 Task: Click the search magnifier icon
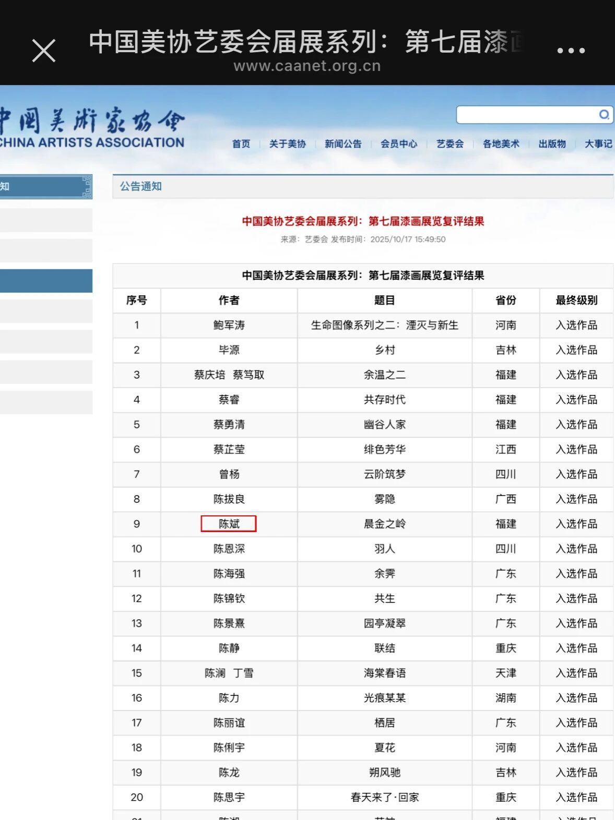(604, 114)
